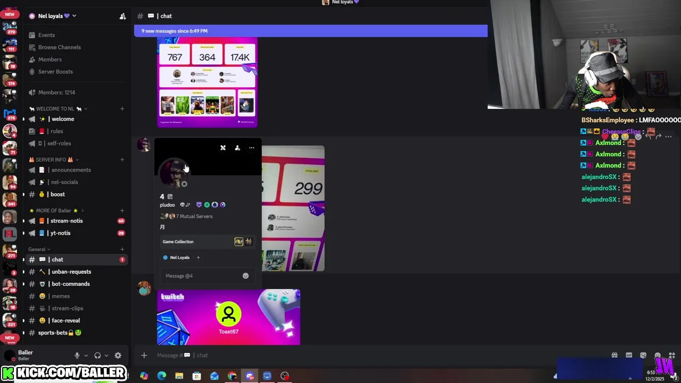Open the gift icon in chat bar
681x383 pixels.
[x=614, y=355]
